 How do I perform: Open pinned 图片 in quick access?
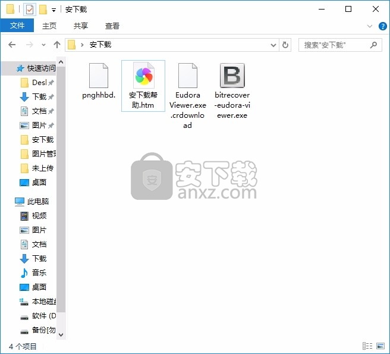[x=37, y=125]
